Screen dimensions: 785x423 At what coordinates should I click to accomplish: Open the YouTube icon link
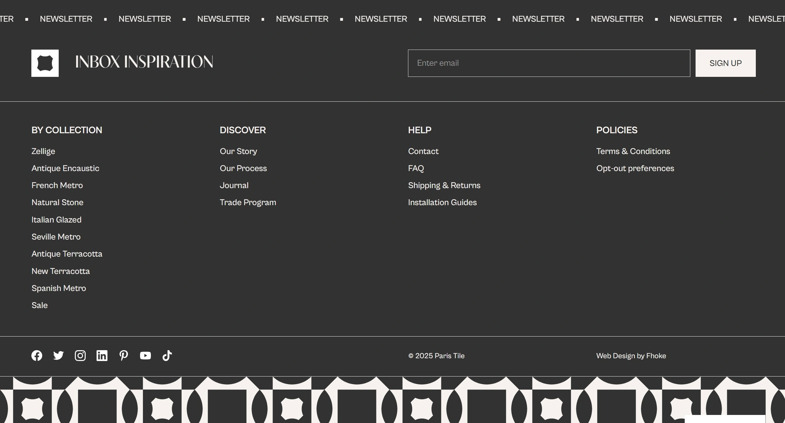[145, 355]
